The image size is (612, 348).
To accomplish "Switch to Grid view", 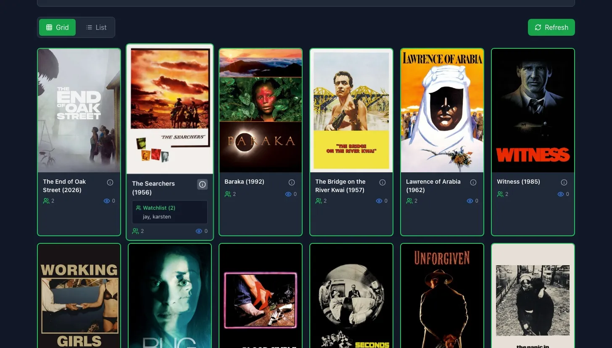I will click(x=58, y=27).
